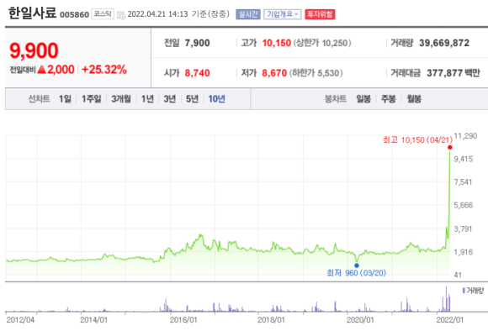Image resolution: width=488 pixels, height=331 pixels.
Task: Select the 1일 line chart tab
Action: click(65, 99)
